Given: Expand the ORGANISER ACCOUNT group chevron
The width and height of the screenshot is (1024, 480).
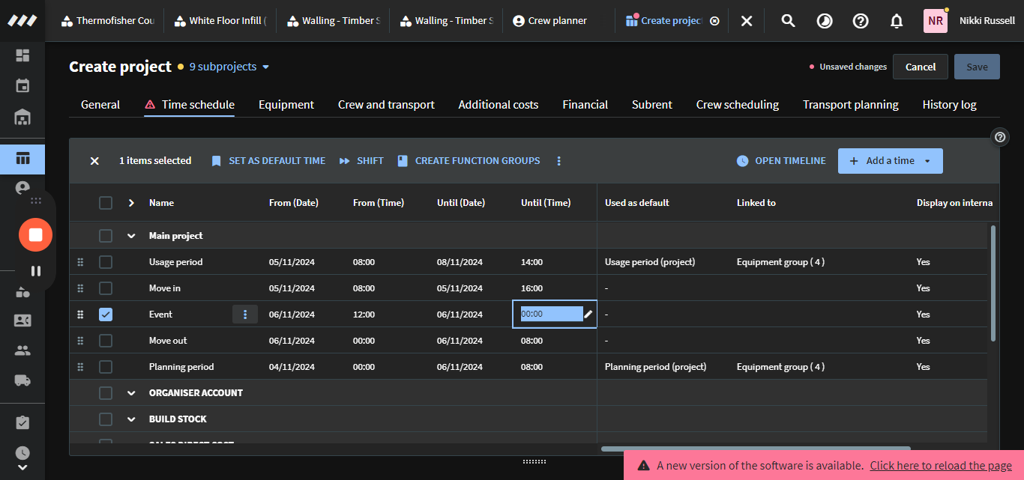Looking at the screenshot, I should pyautogui.click(x=131, y=393).
